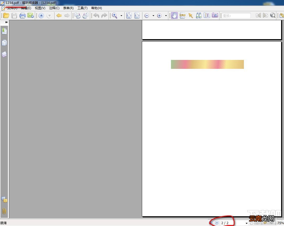Open the Layers panel icon in sidebar
284x226 pixels.
(x=4, y=54)
